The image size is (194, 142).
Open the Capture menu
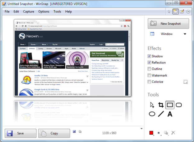coord(29,12)
